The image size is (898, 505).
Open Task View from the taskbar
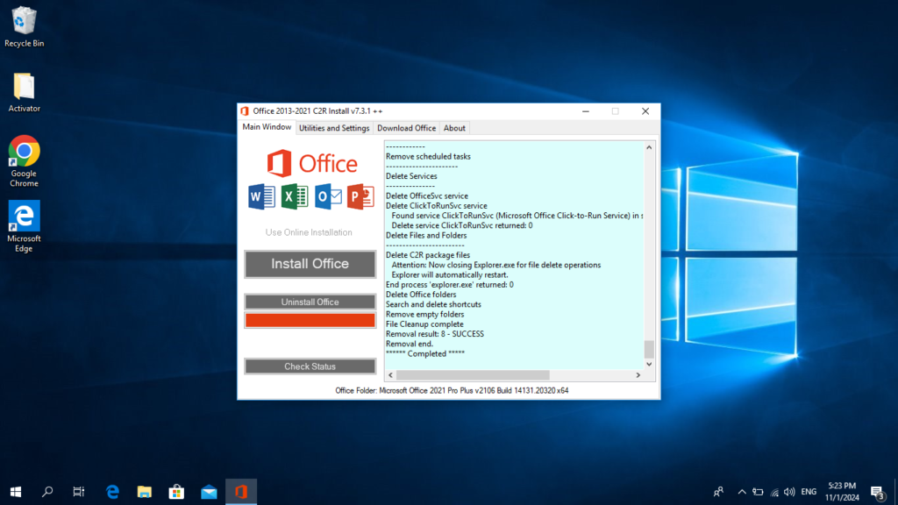(x=79, y=492)
